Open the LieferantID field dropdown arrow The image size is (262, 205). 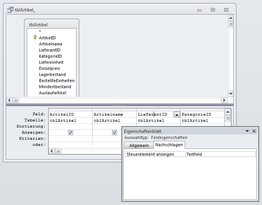176,114
